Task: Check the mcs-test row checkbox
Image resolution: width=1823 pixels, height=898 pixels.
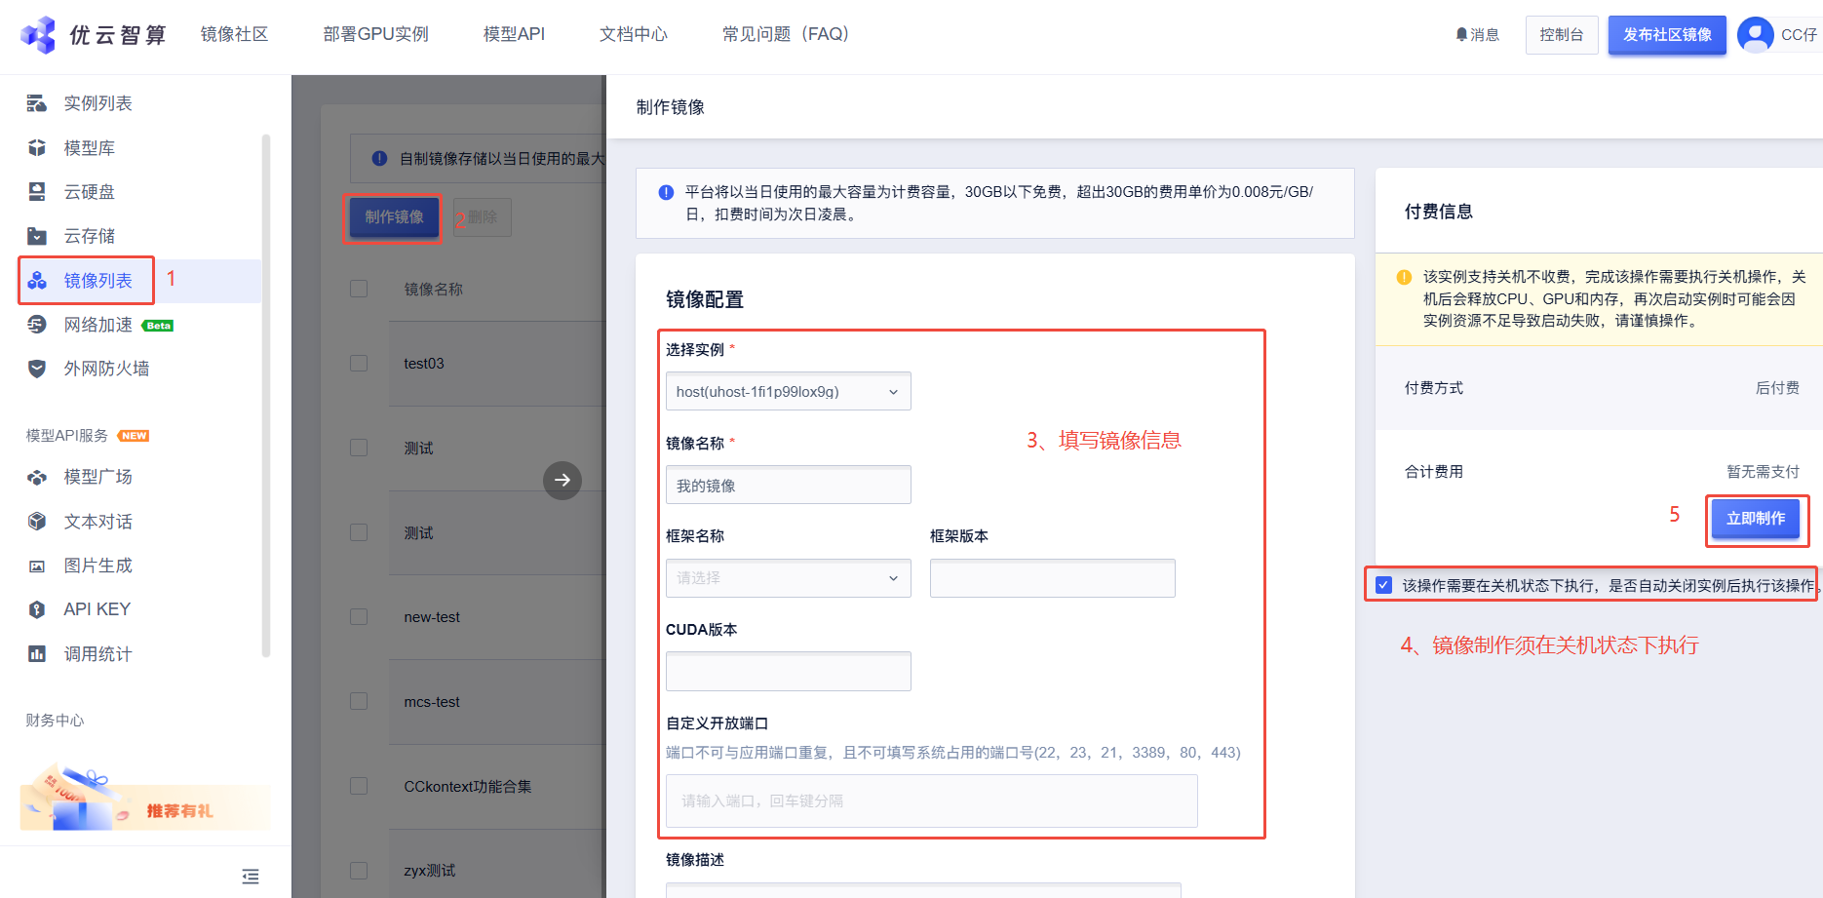Action: pos(359,701)
